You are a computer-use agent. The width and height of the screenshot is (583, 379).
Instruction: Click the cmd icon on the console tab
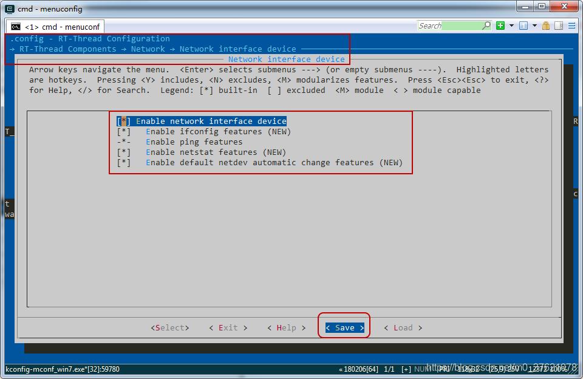[16, 27]
